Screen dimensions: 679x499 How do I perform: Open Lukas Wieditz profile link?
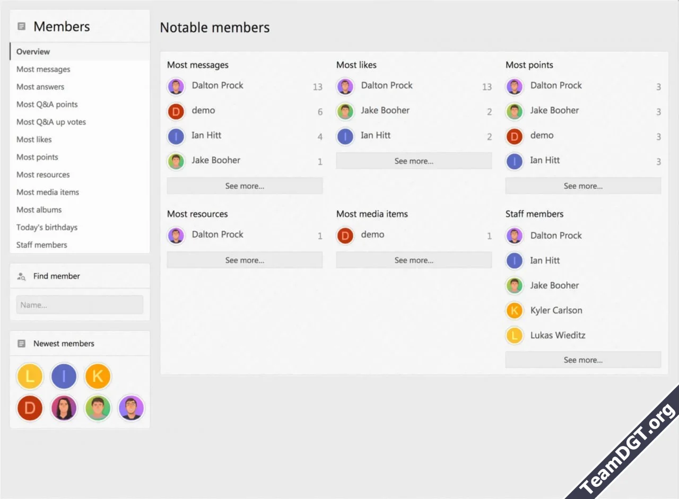point(558,335)
